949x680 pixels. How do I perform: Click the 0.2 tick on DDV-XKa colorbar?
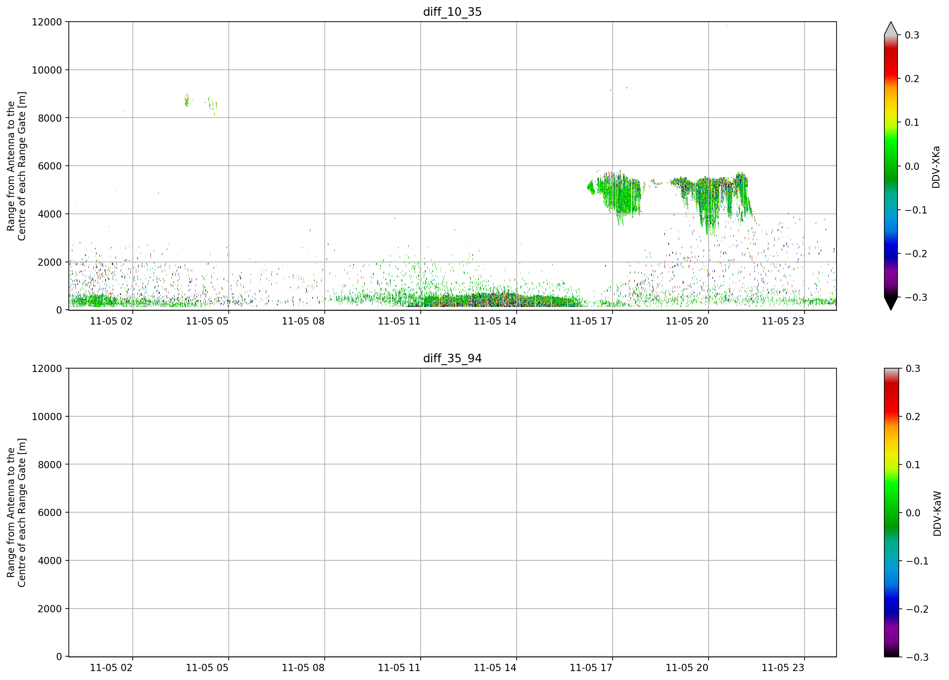click(x=912, y=79)
